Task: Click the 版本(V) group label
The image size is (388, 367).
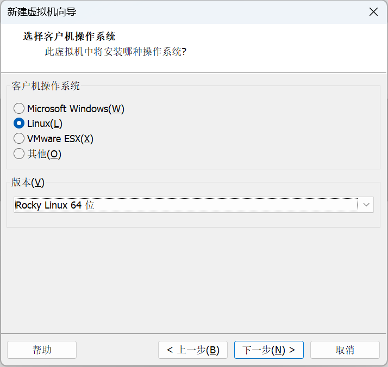Action: click(x=28, y=182)
